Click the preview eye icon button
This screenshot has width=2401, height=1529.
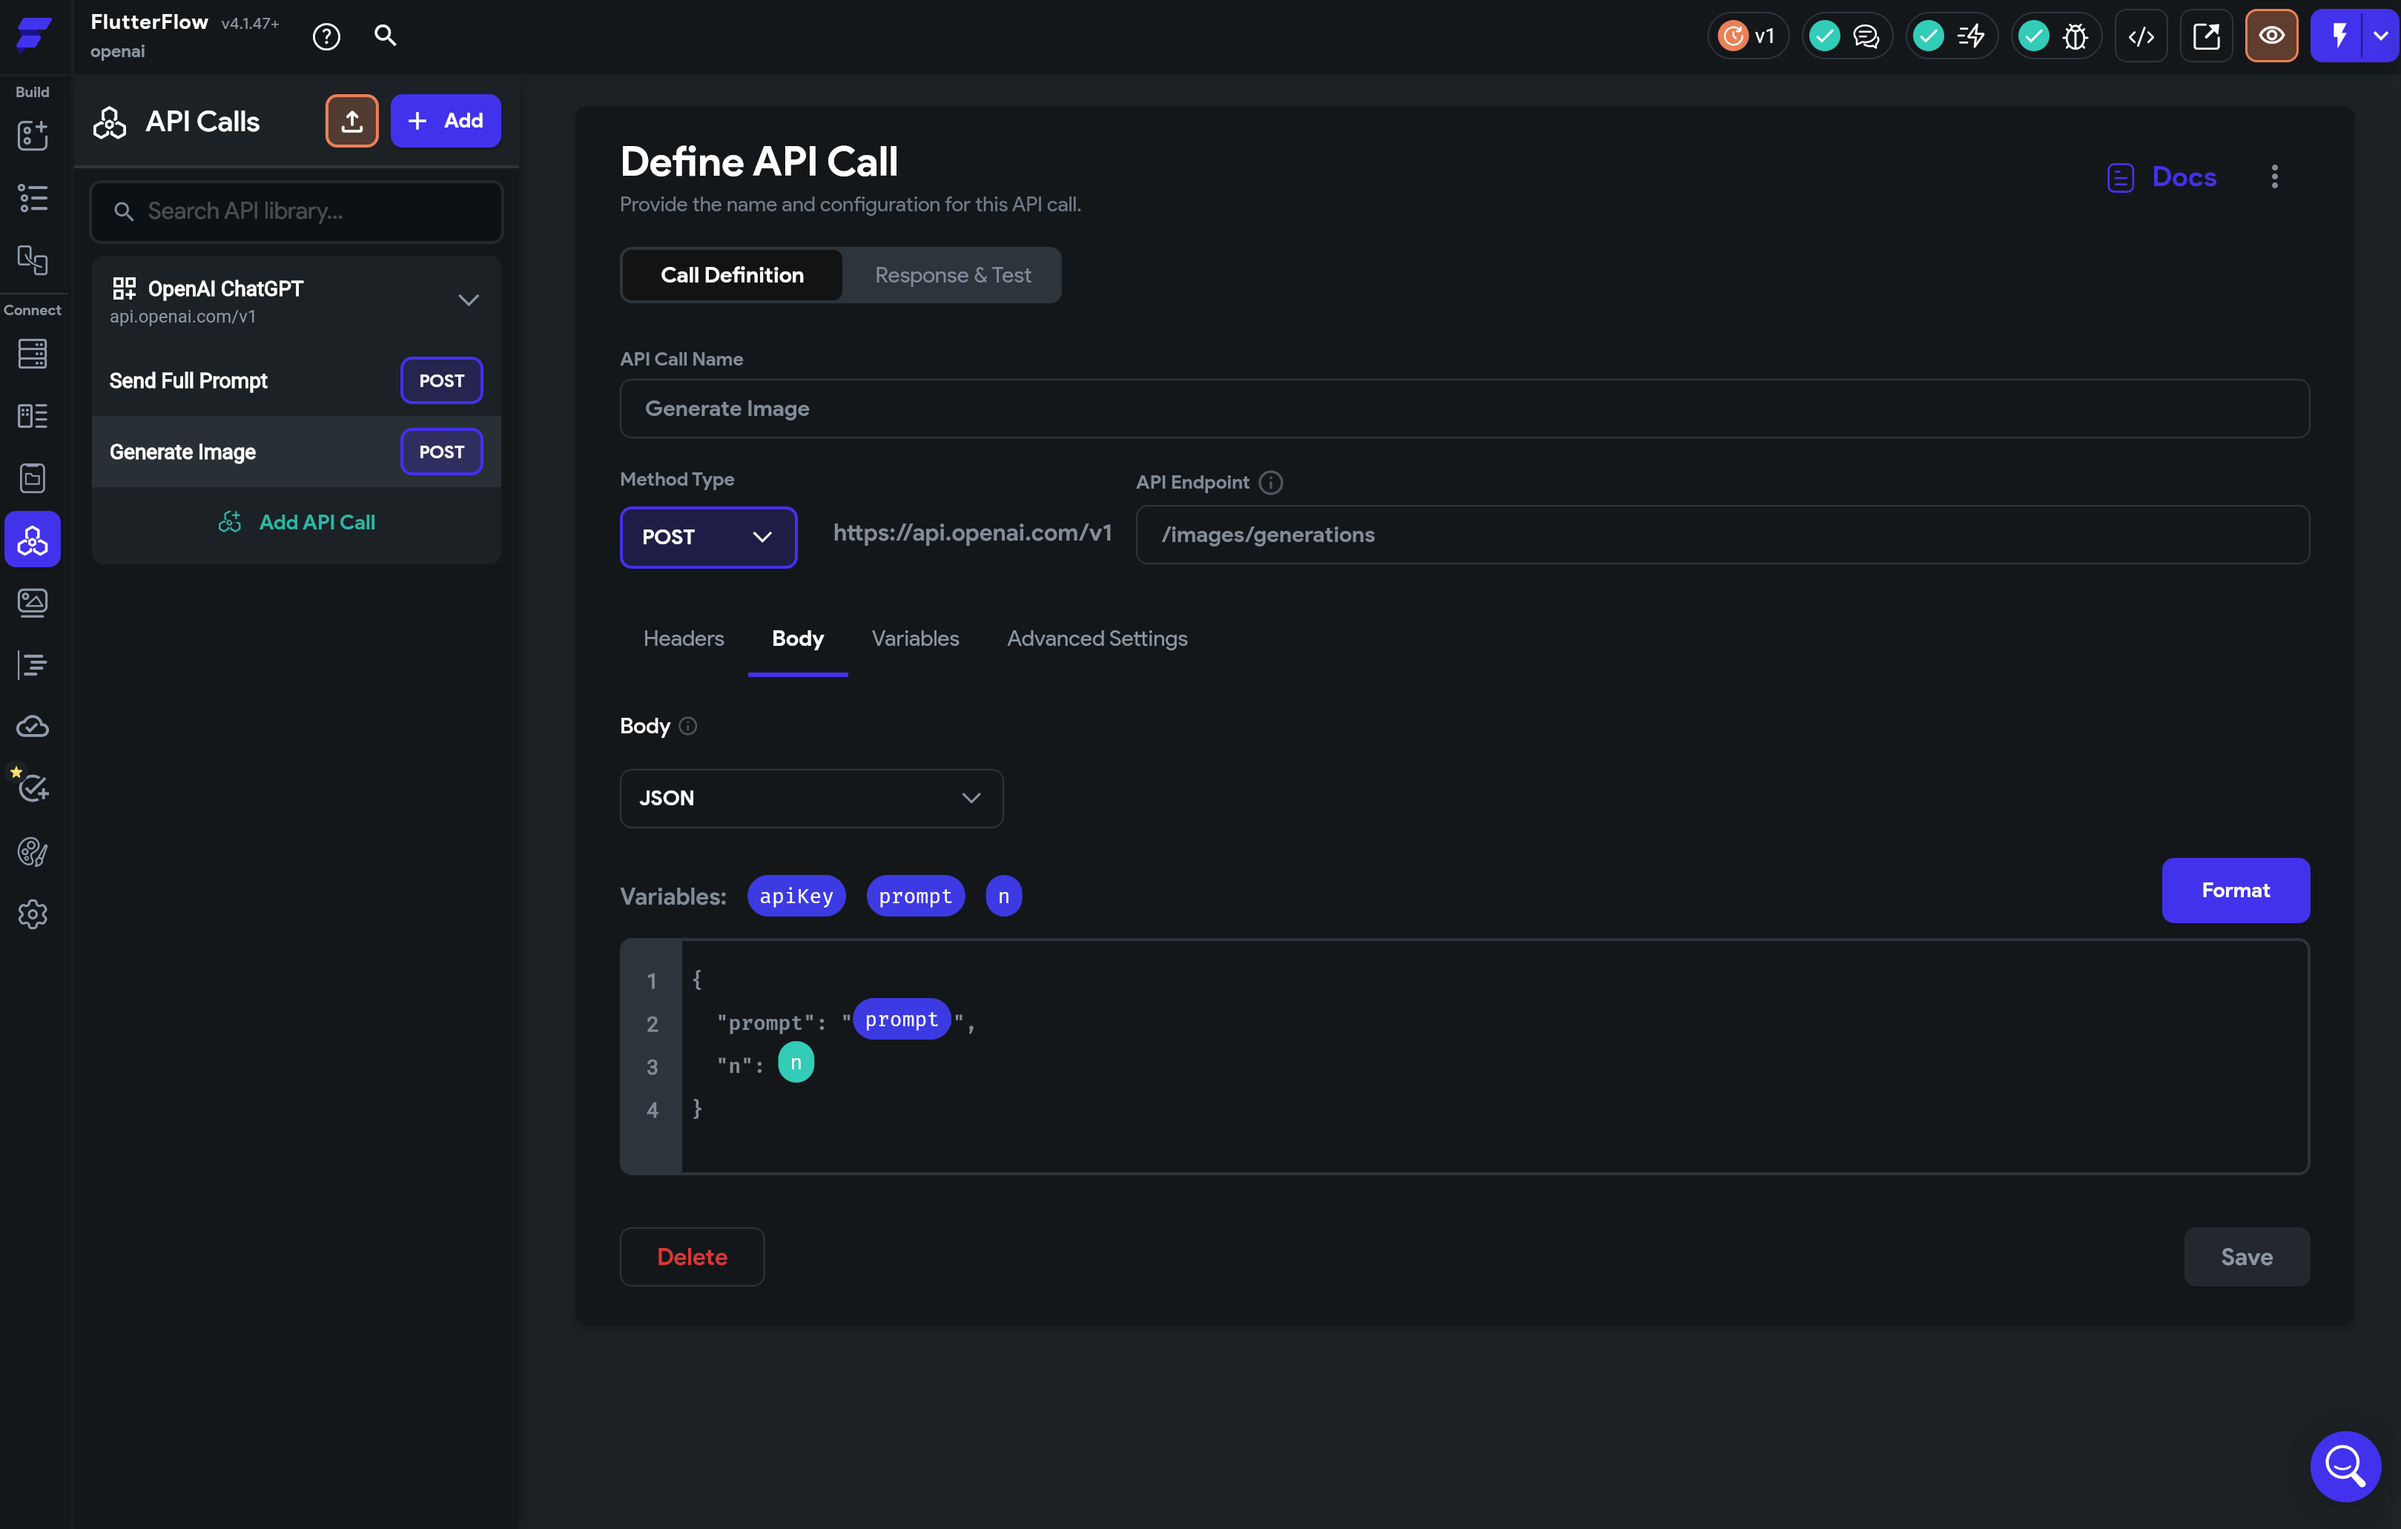click(x=2273, y=36)
